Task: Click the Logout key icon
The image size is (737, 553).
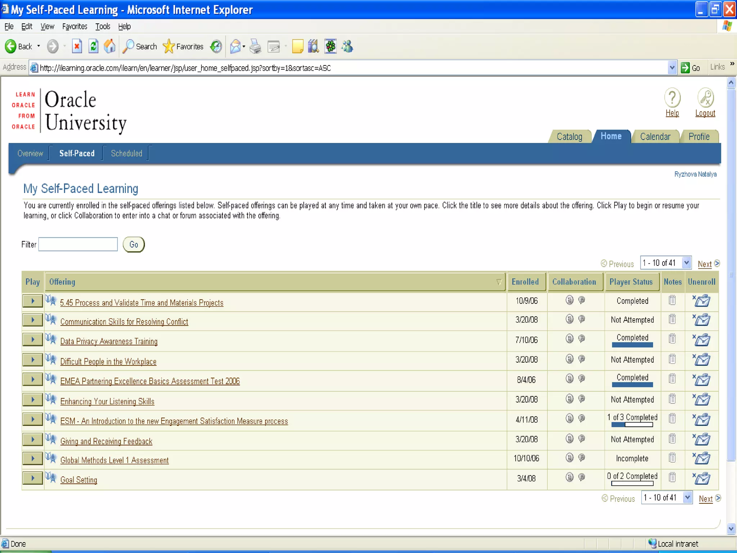Action: (705, 98)
